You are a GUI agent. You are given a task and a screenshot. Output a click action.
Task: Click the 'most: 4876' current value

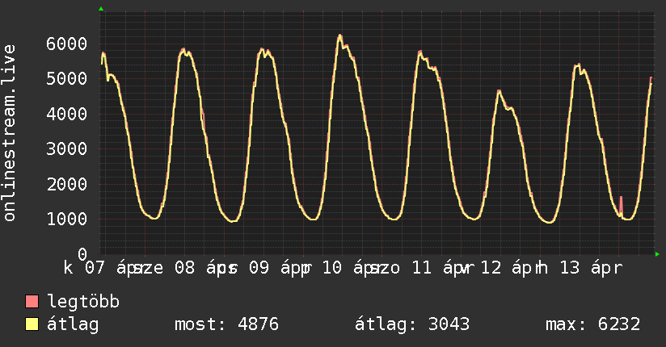(226, 325)
